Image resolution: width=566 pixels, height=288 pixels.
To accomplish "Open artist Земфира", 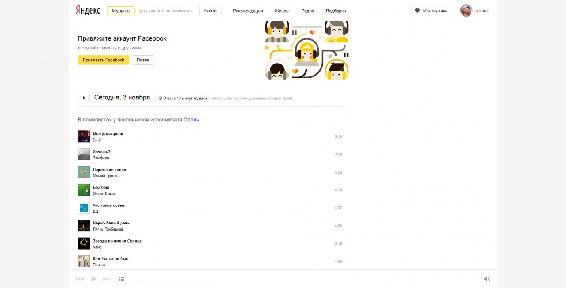I will click(101, 158).
